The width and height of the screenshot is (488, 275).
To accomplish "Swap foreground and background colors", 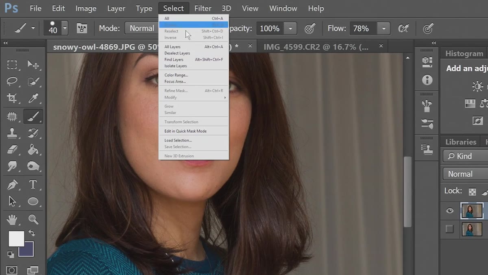I will coord(32,234).
